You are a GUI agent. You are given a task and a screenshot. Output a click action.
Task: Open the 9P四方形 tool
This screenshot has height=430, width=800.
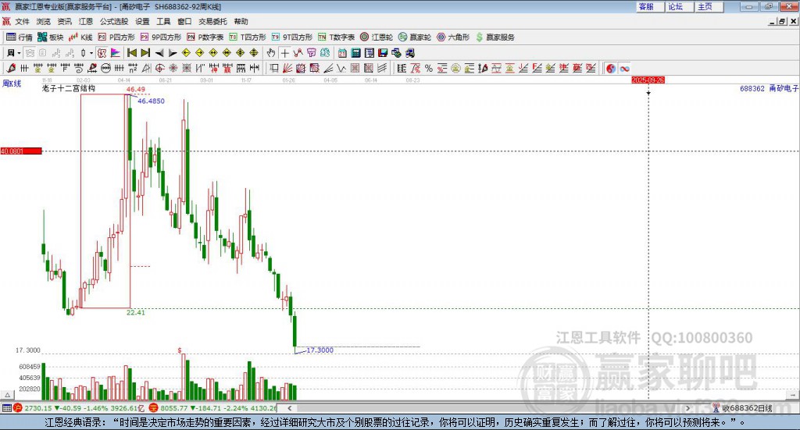coord(161,37)
